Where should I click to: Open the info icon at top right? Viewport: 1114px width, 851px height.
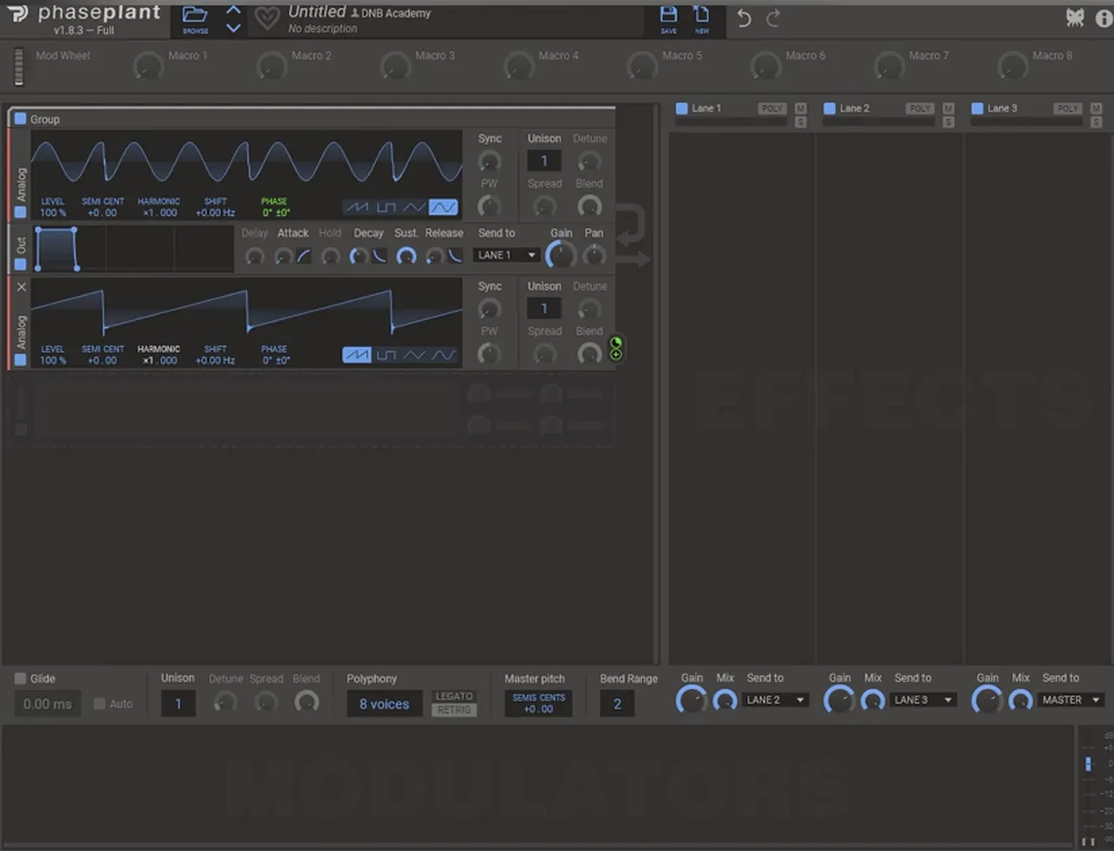(x=1104, y=18)
